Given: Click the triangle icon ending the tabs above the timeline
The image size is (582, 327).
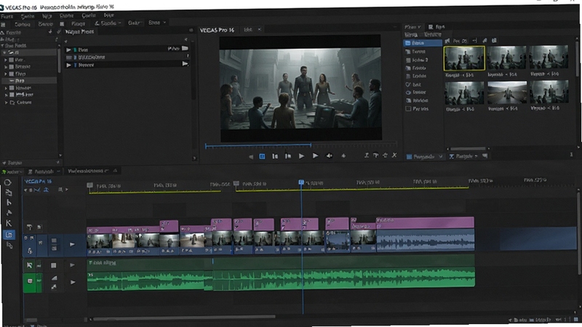Looking at the screenshot, I should pos(115,171).
